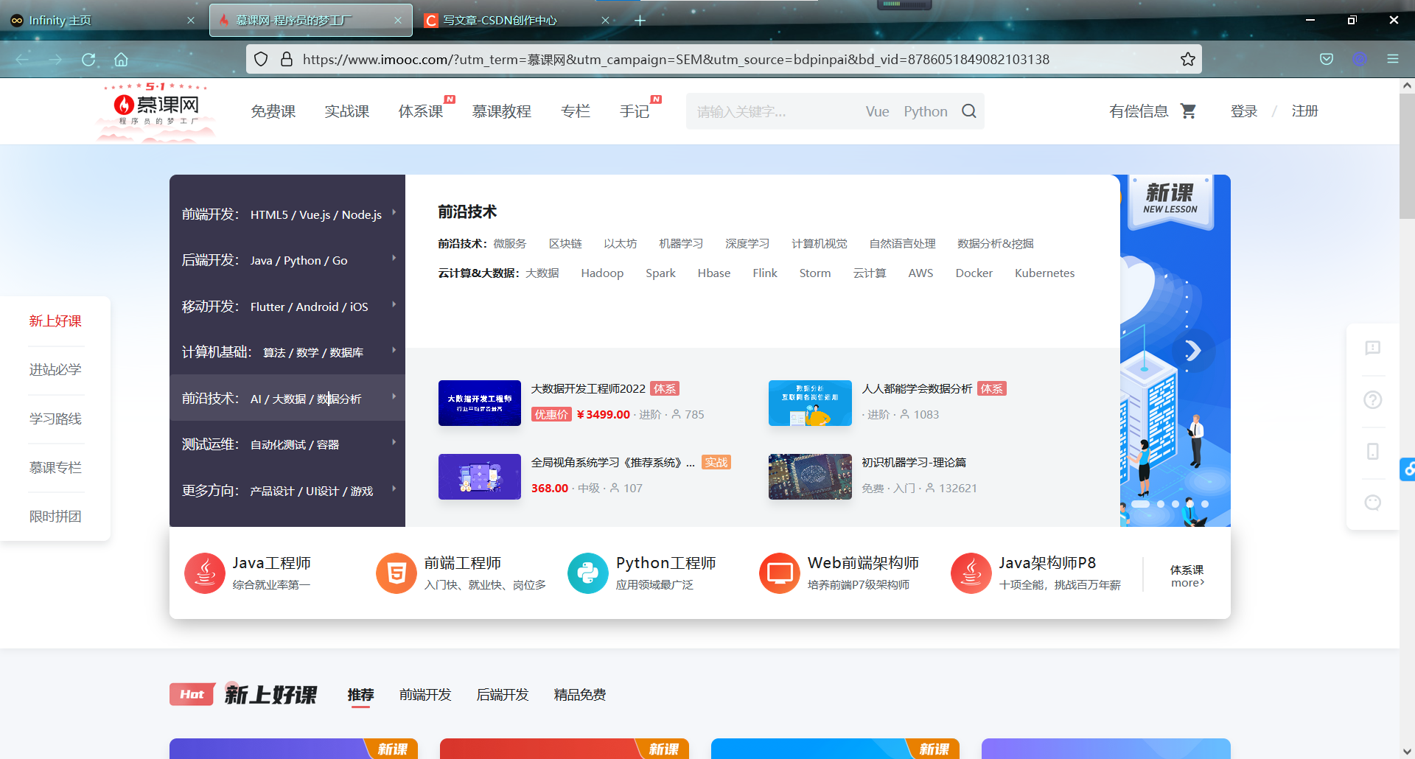
Task: Click the tracking protection shield icon
Action: tap(261, 59)
